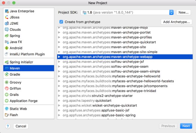This screenshot has height=133, width=196.
Task: Click the Flash folder icon
Action: [x=7, y=115]
